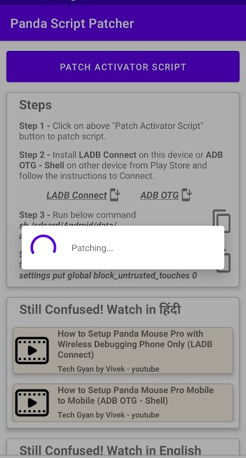Copy the block_untrusted_touches command via copy icon
This screenshot has width=246, height=458.
[224, 262]
